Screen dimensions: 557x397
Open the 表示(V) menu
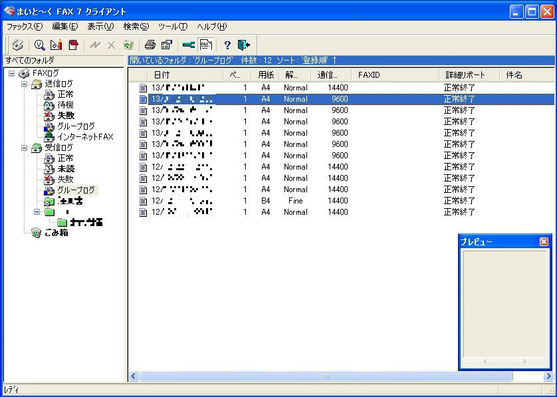pyautogui.click(x=100, y=27)
